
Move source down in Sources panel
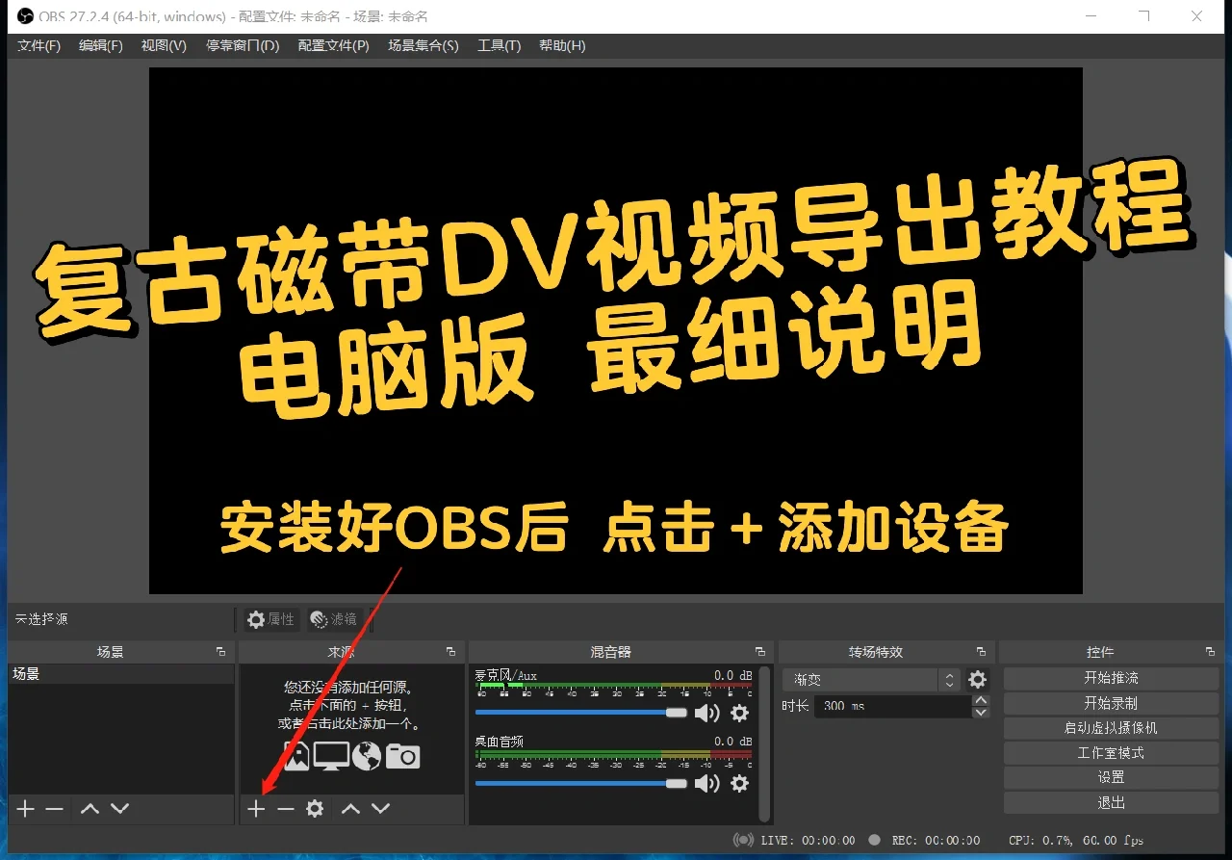tap(381, 809)
